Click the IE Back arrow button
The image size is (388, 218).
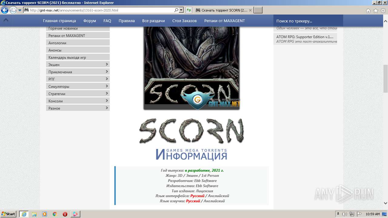point(5,10)
